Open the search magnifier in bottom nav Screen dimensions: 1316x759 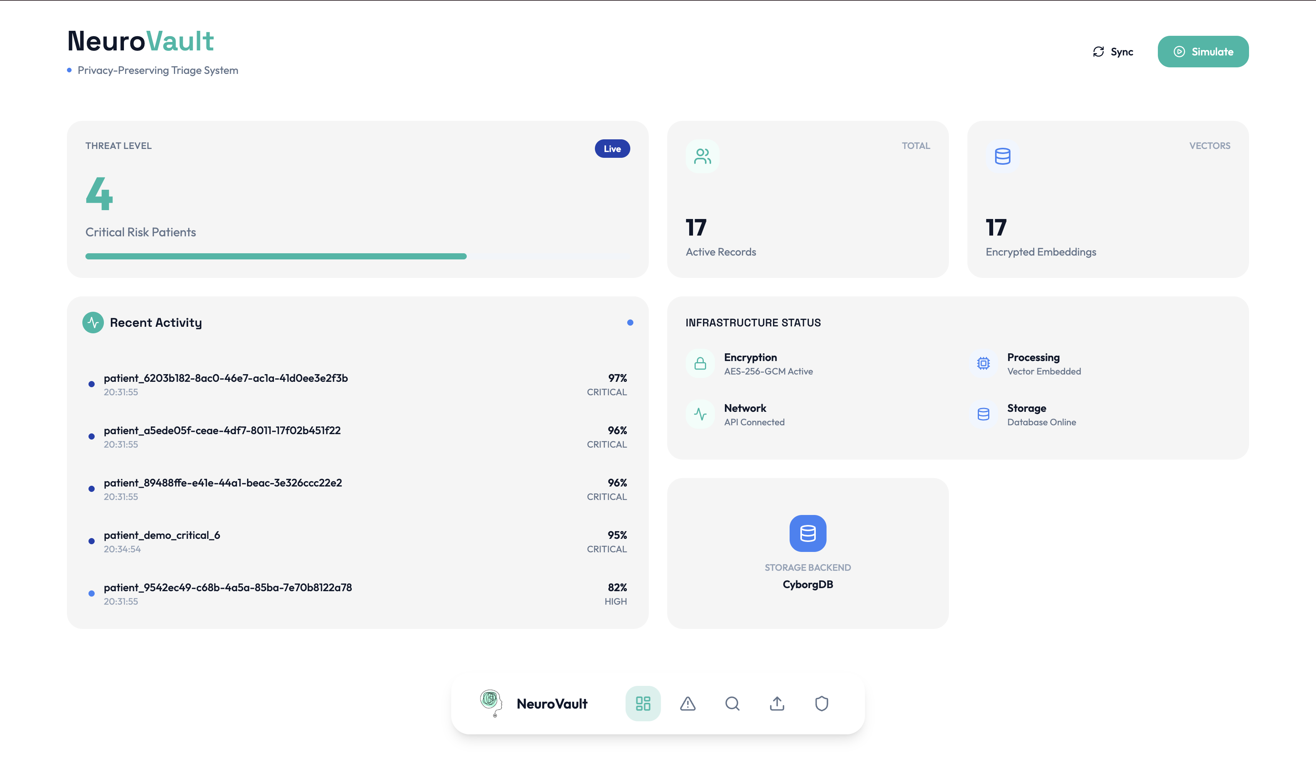pyautogui.click(x=732, y=703)
